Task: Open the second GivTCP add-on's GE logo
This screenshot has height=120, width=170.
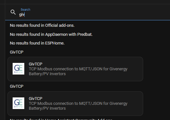Action: click(x=18, y=103)
